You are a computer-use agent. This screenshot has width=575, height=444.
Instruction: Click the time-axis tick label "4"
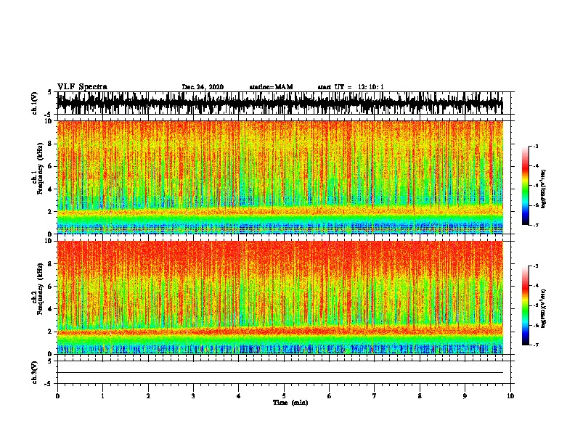pos(239,396)
